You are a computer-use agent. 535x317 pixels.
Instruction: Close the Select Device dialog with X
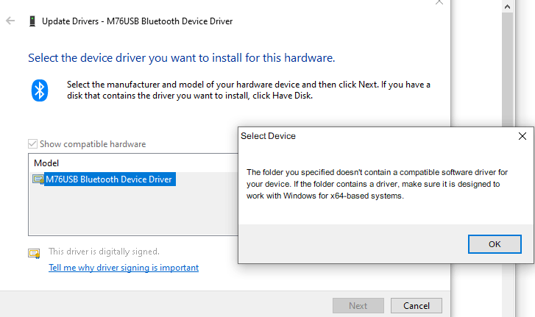522,136
